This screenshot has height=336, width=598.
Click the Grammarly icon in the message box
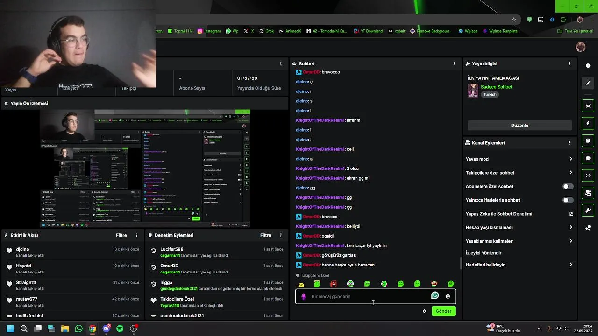click(x=435, y=295)
